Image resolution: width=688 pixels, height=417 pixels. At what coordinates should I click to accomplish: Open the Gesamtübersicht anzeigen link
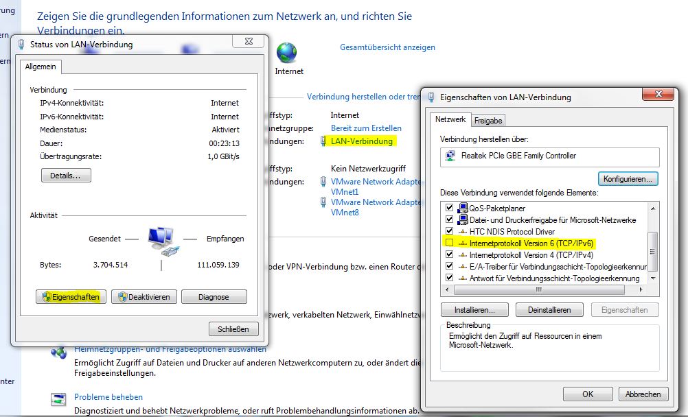coord(387,47)
